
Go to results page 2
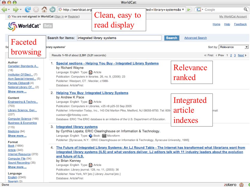(231, 55)
